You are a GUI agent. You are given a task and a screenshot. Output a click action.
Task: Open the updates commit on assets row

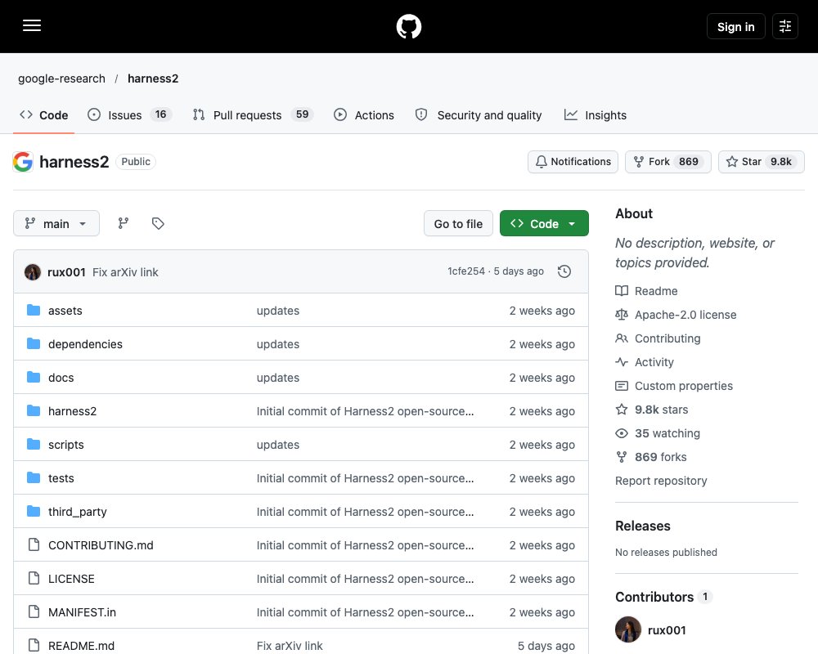pos(278,311)
